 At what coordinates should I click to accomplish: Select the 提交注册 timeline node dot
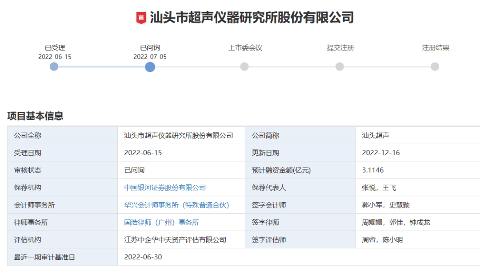click(x=340, y=67)
